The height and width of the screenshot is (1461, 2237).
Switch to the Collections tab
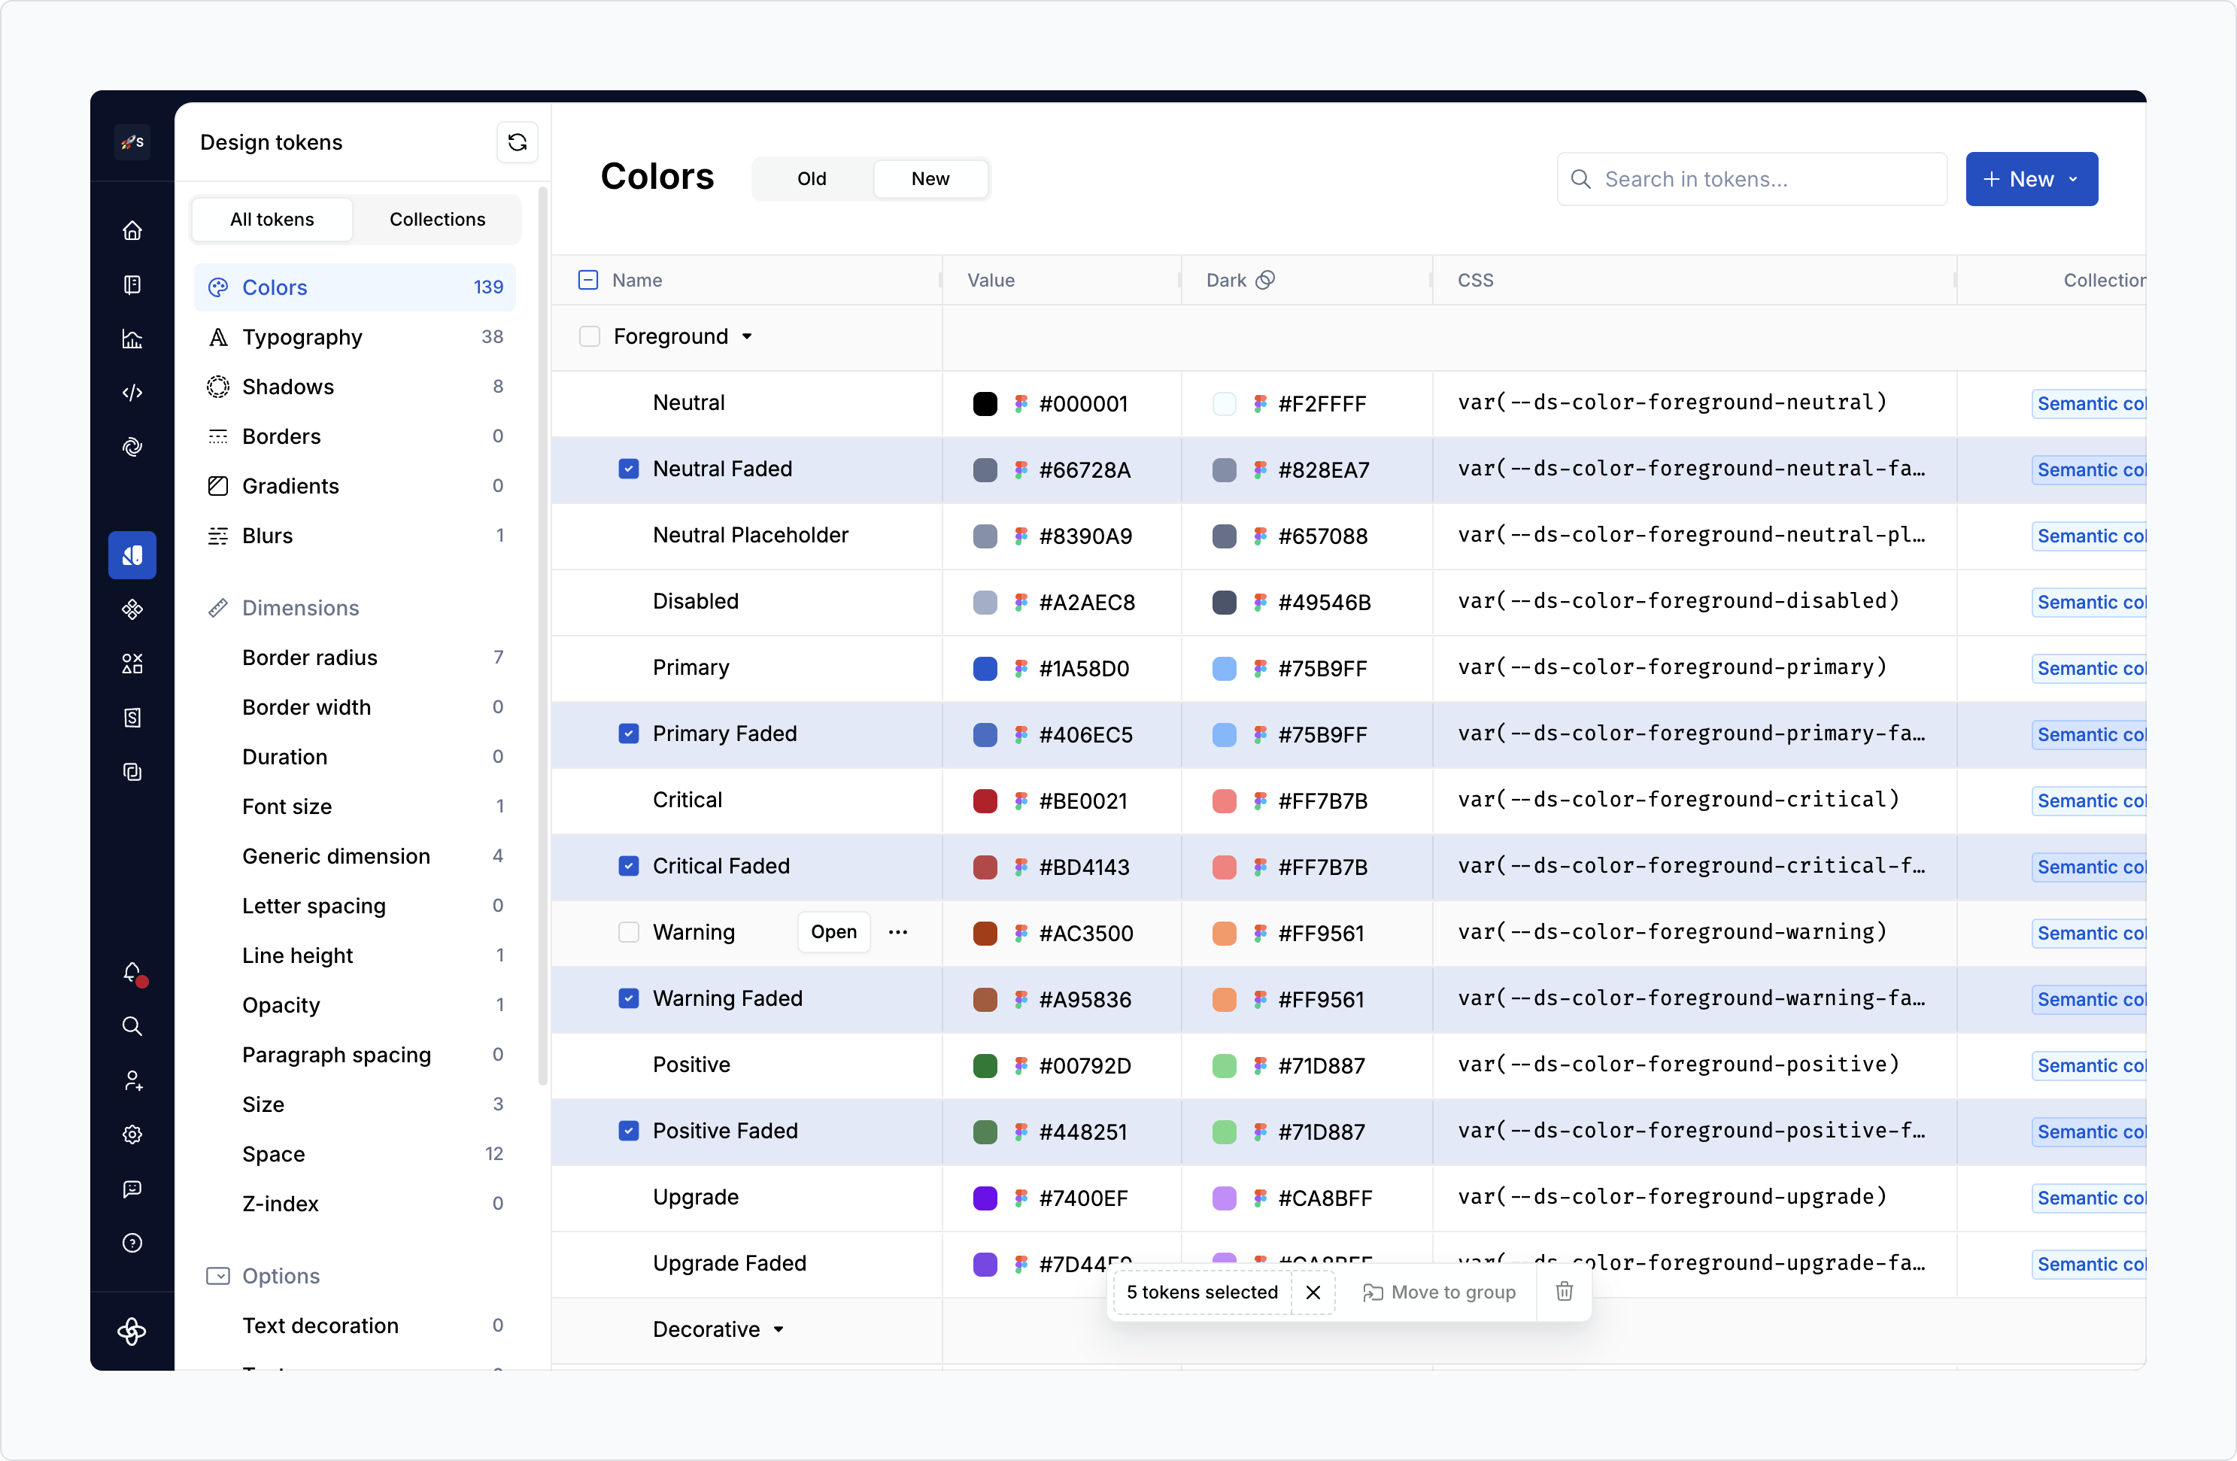coord(437,219)
